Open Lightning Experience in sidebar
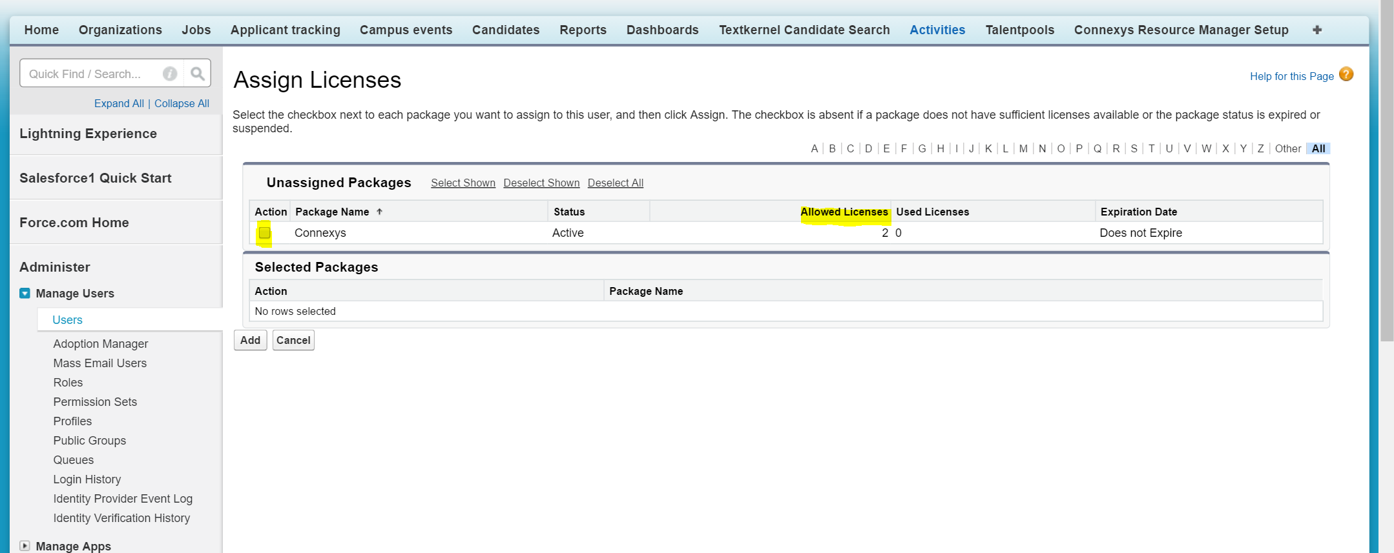The image size is (1394, 553). point(88,134)
